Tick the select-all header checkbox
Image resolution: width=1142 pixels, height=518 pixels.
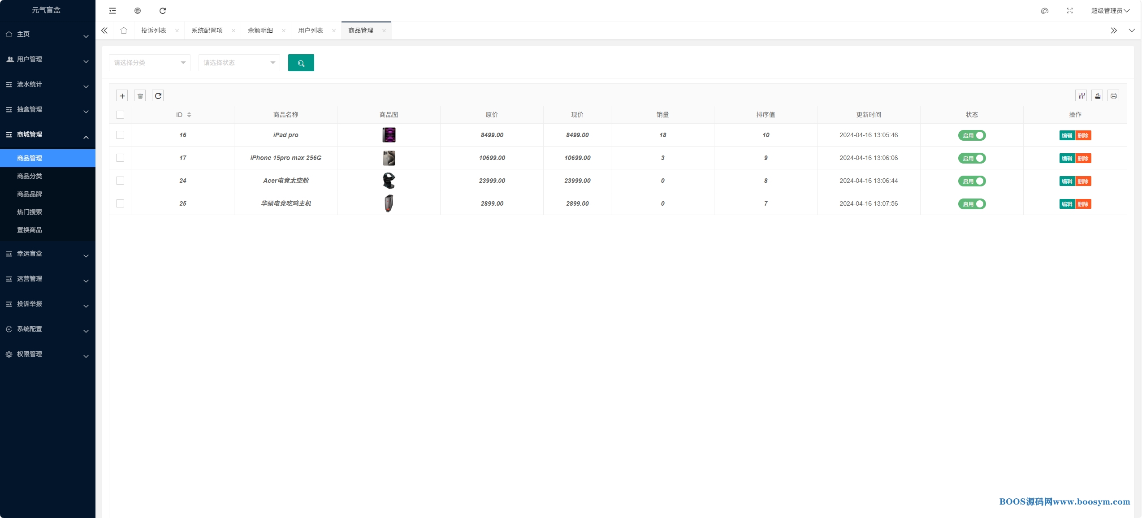click(x=120, y=115)
